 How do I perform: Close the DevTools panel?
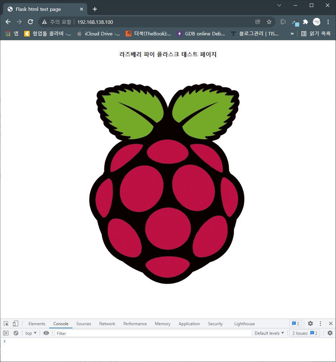pyautogui.click(x=330, y=324)
